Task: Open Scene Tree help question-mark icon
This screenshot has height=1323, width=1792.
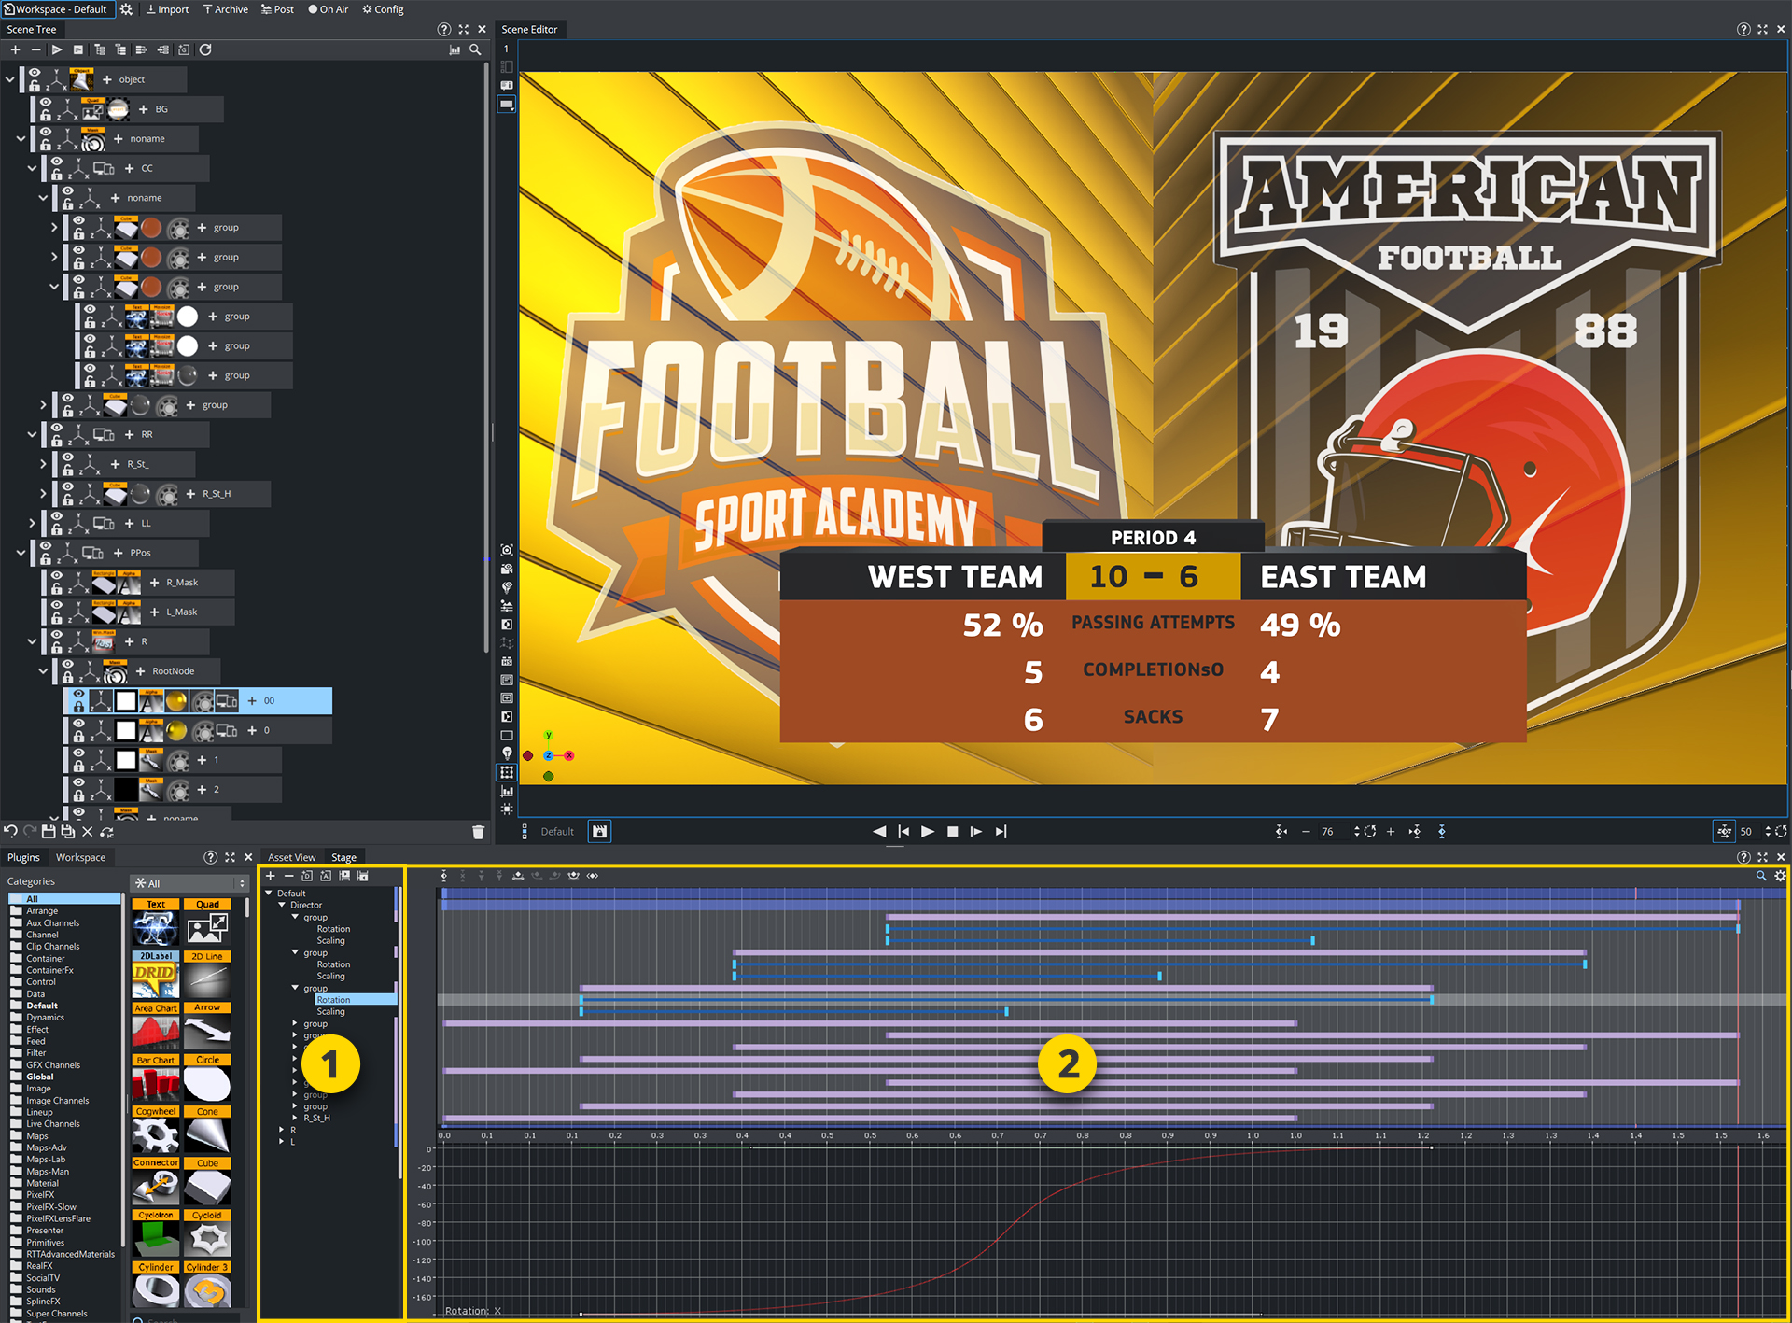Action: [x=444, y=29]
